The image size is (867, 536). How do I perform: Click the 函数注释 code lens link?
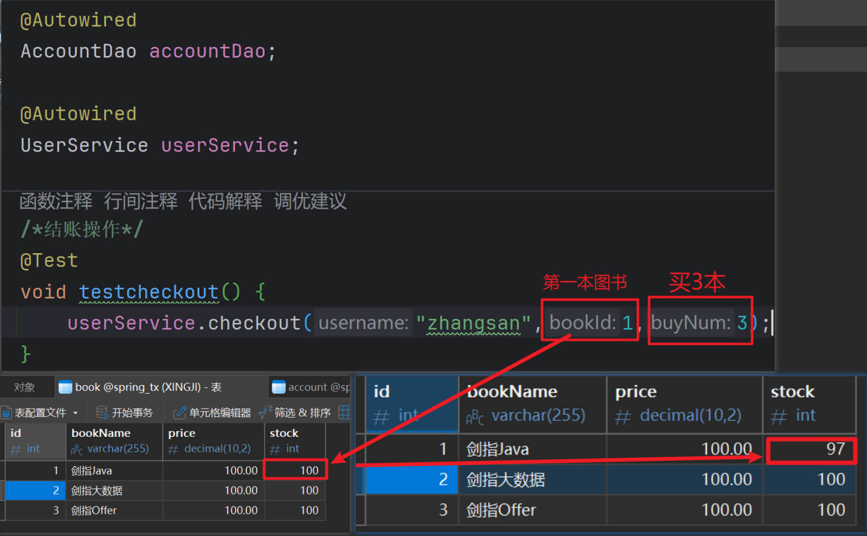(x=56, y=201)
